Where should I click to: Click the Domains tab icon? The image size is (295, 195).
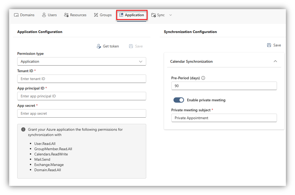[16, 15]
